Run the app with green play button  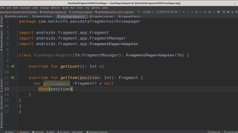(184, 12)
